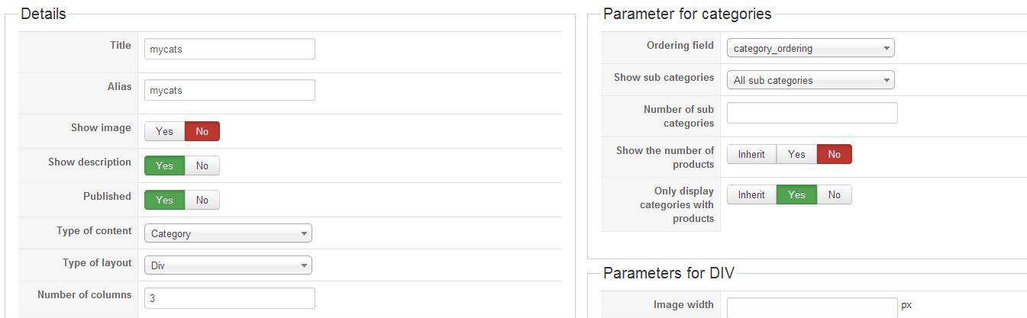This screenshot has height=318, width=1027.
Task: Set Only display categories with products to Inherit
Action: tap(751, 194)
